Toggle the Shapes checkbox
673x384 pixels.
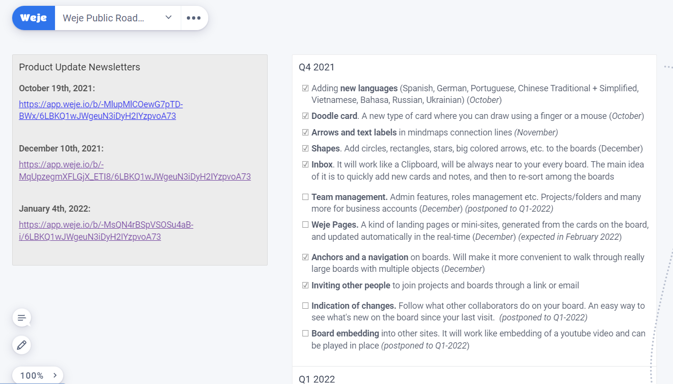point(305,148)
